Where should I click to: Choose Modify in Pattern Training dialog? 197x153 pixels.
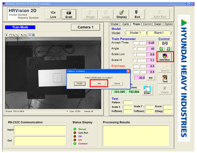(80, 83)
